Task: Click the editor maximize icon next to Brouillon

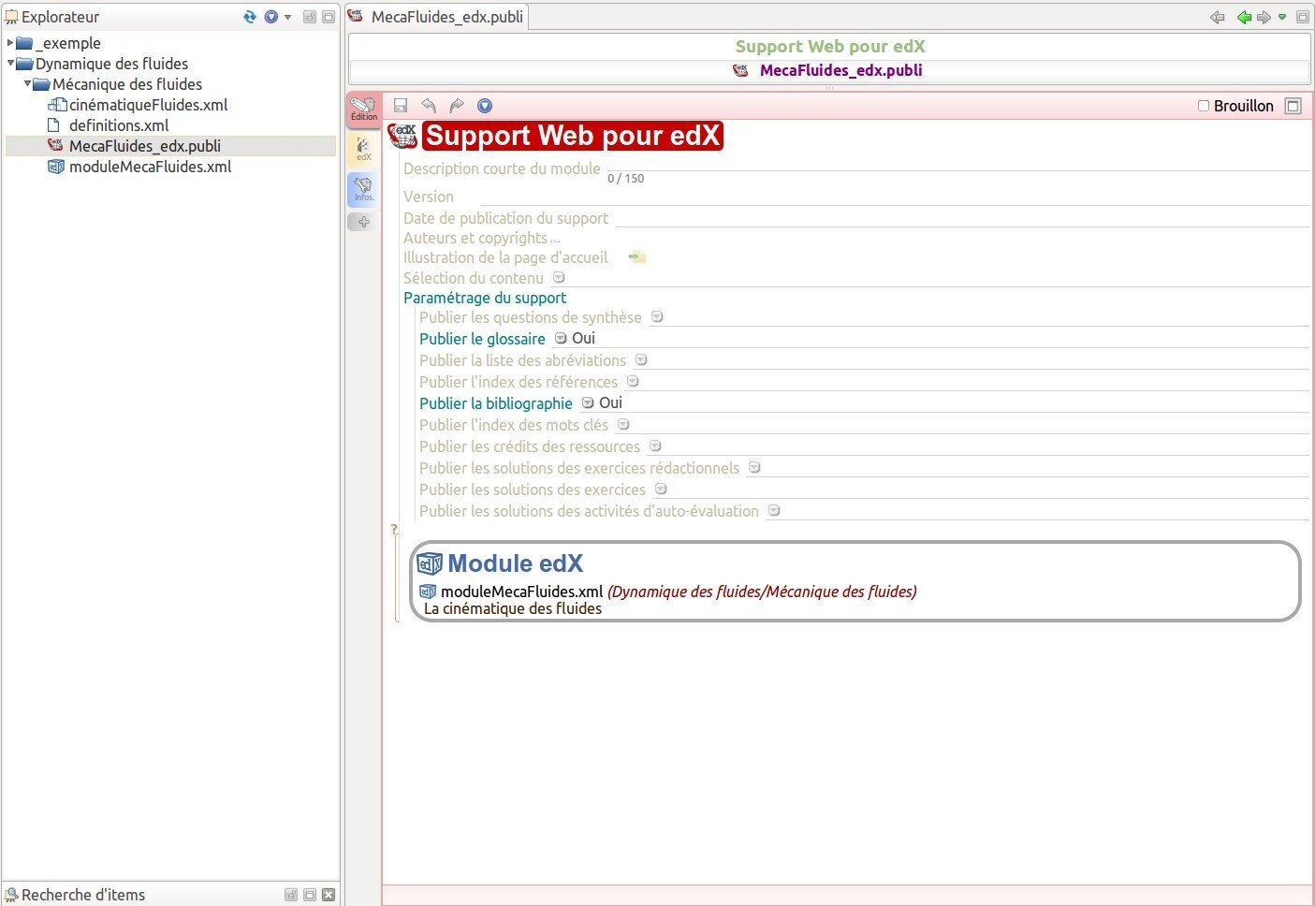Action: pyautogui.click(x=1293, y=106)
